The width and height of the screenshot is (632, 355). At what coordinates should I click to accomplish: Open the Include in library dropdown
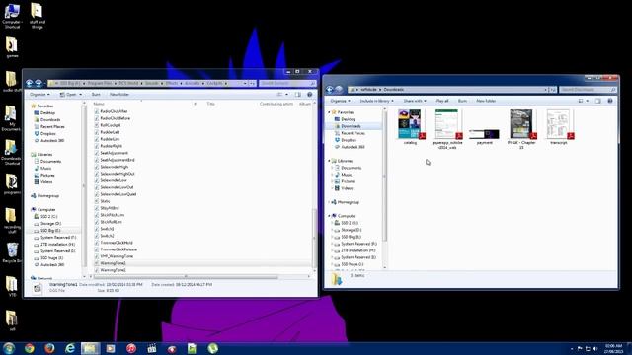pyautogui.click(x=377, y=101)
